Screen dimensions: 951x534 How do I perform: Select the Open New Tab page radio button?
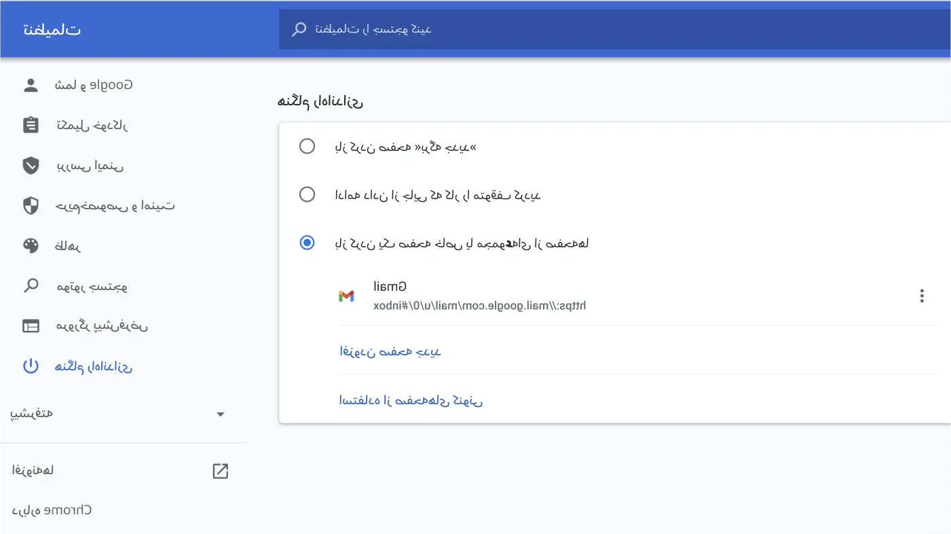point(307,146)
